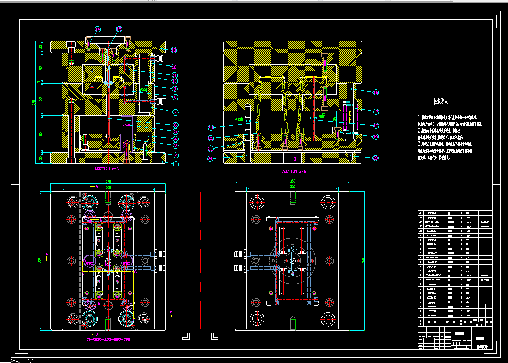Screen dimensions: 508x363
Task: Pick part balloon number 18
Action: pyautogui.click(x=376, y=125)
